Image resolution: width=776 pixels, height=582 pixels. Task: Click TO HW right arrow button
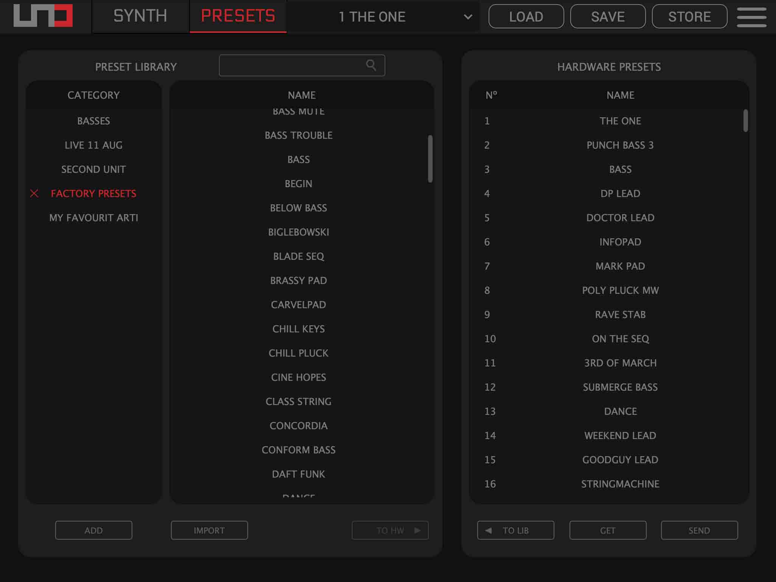(390, 530)
